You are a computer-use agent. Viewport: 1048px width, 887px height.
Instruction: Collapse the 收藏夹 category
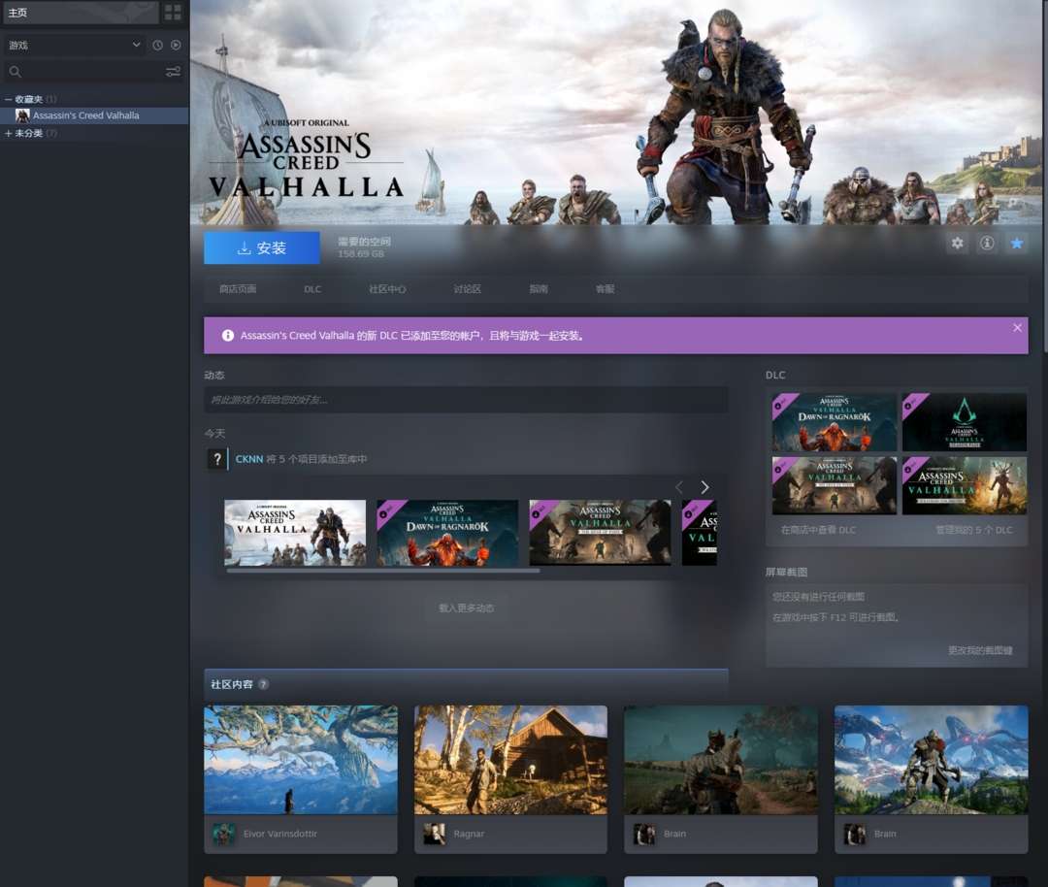point(8,99)
